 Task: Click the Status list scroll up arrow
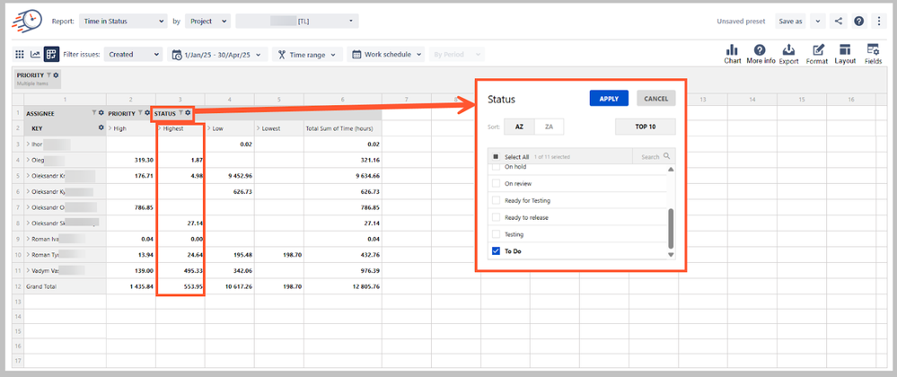(671, 170)
